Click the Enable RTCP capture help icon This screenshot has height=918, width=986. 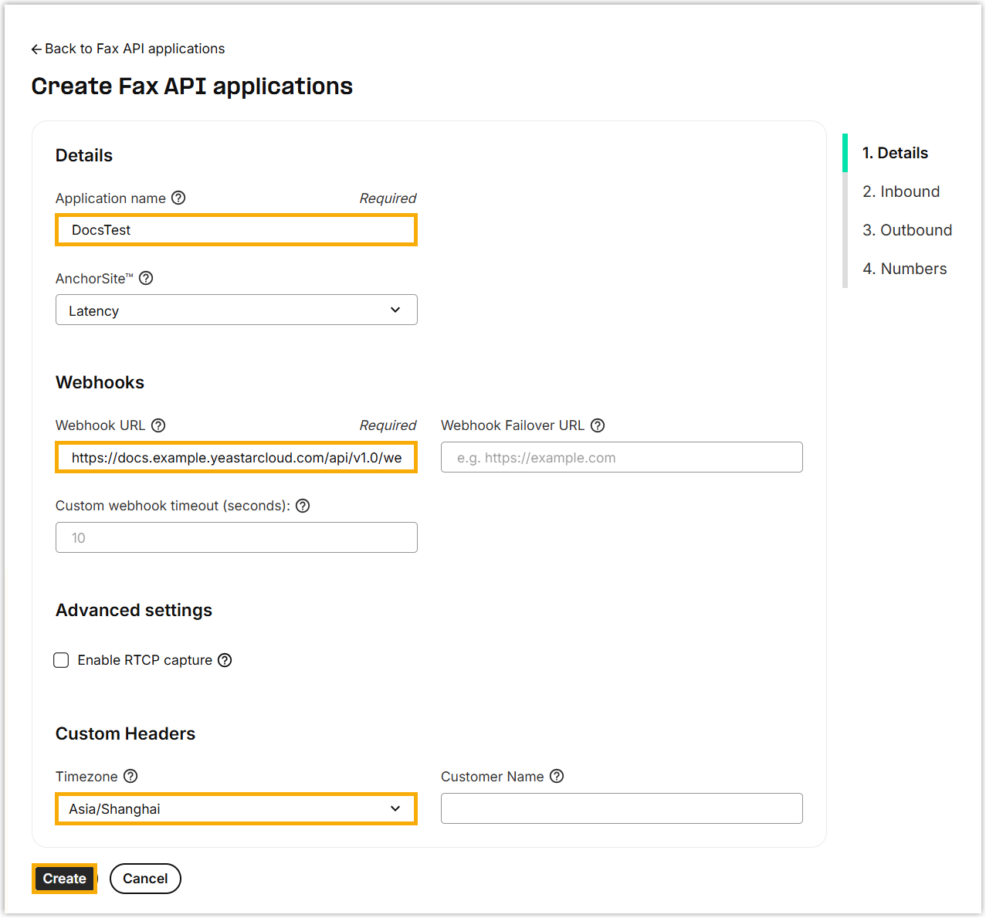click(225, 660)
